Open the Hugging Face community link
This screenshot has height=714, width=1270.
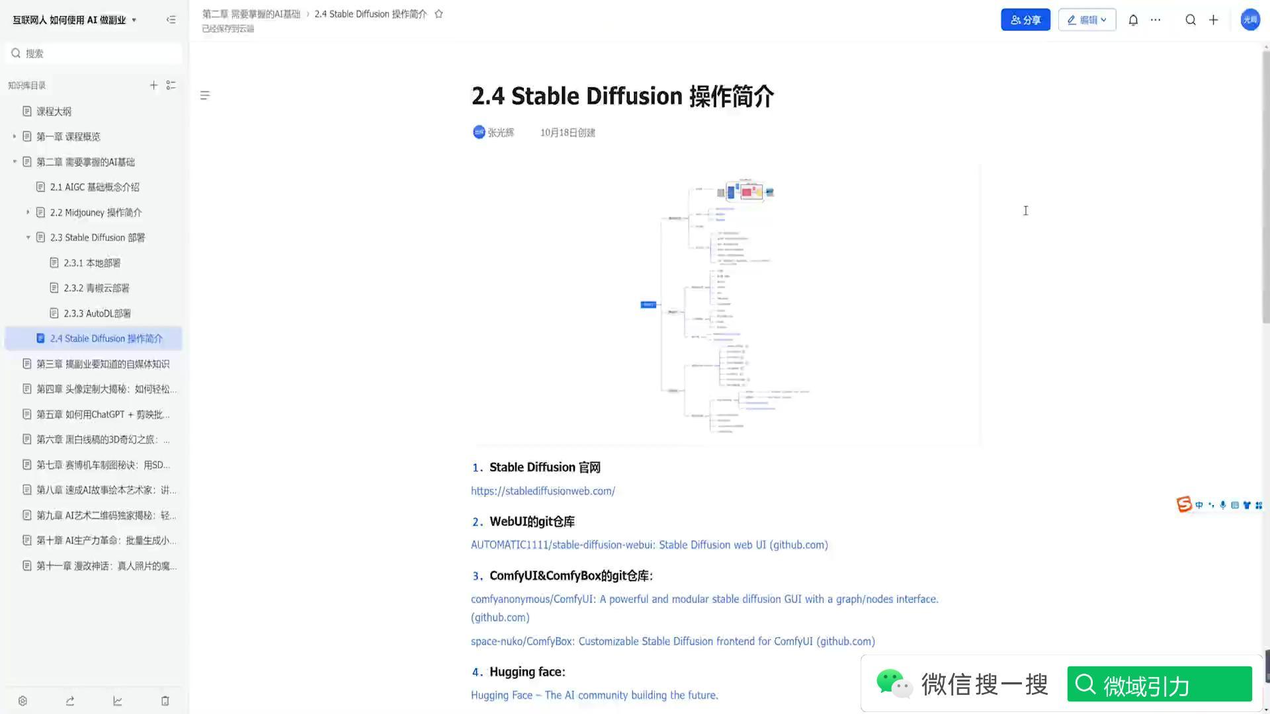595,695
